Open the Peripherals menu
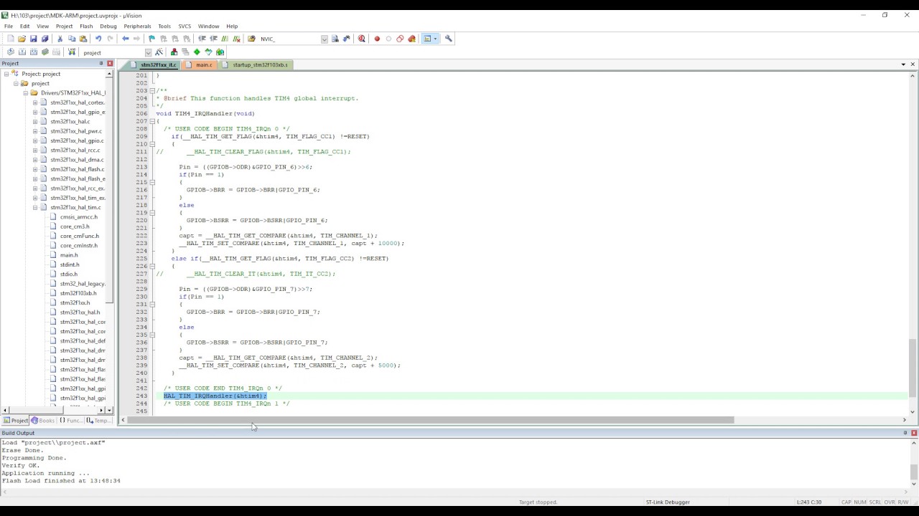The height and width of the screenshot is (516, 919). [x=137, y=26]
